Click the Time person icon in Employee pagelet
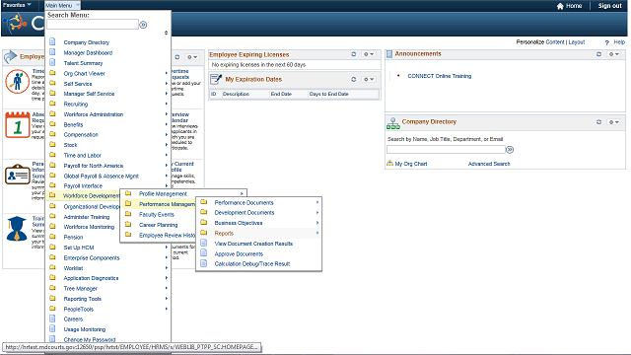The height and width of the screenshot is (355, 631). 17,81
